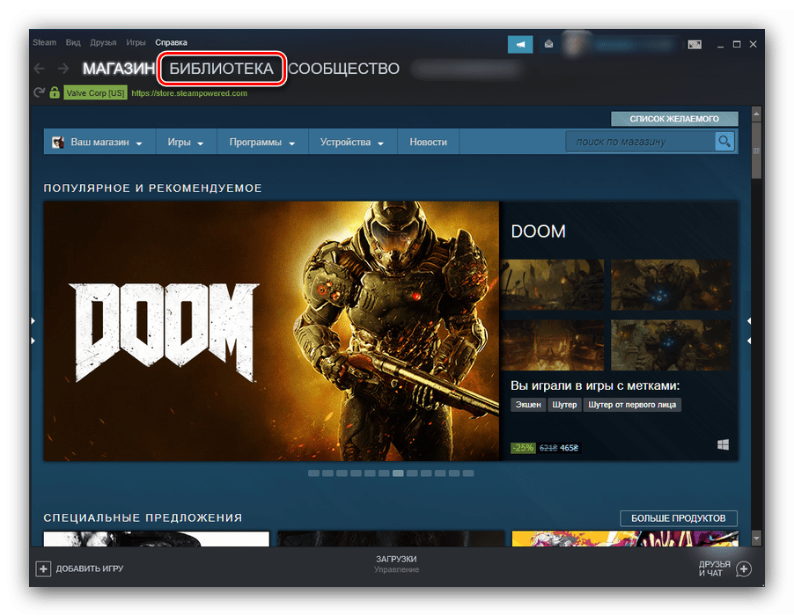Open the inbox envelope icon

tap(548, 44)
